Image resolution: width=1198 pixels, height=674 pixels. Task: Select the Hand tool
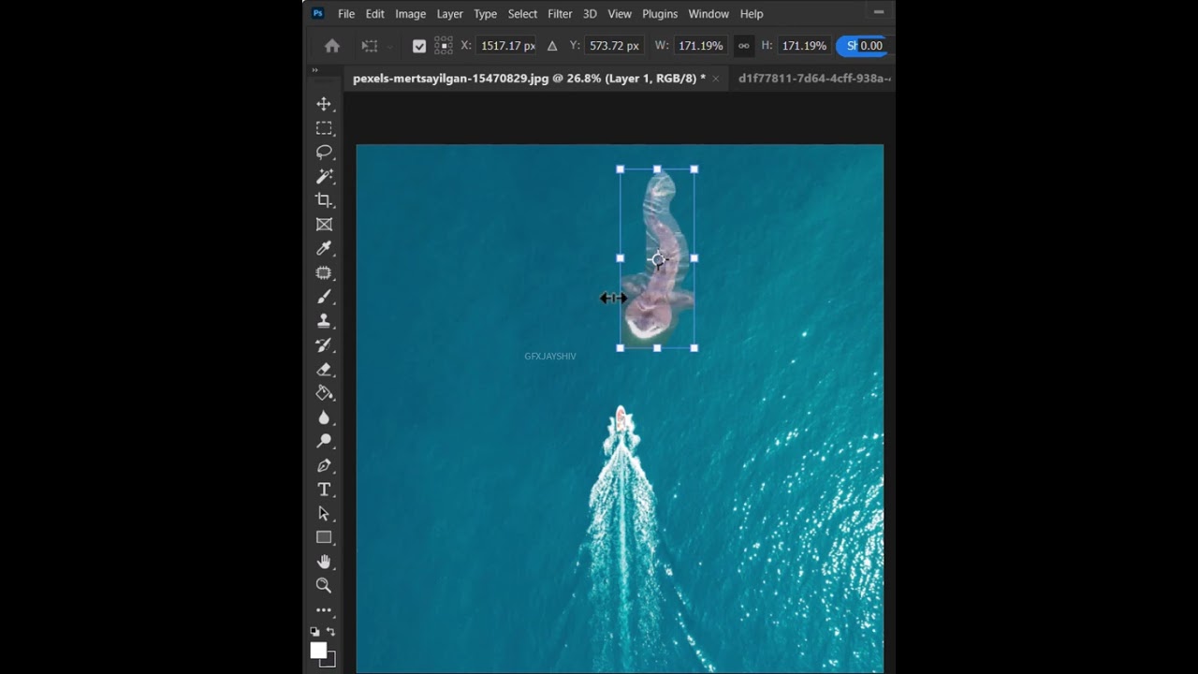pyautogui.click(x=324, y=562)
